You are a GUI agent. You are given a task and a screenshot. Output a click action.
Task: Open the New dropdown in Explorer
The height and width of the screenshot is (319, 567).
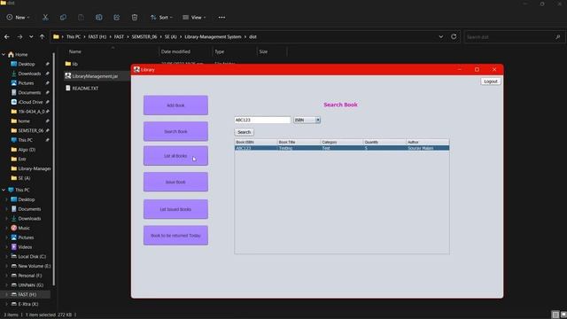18,17
